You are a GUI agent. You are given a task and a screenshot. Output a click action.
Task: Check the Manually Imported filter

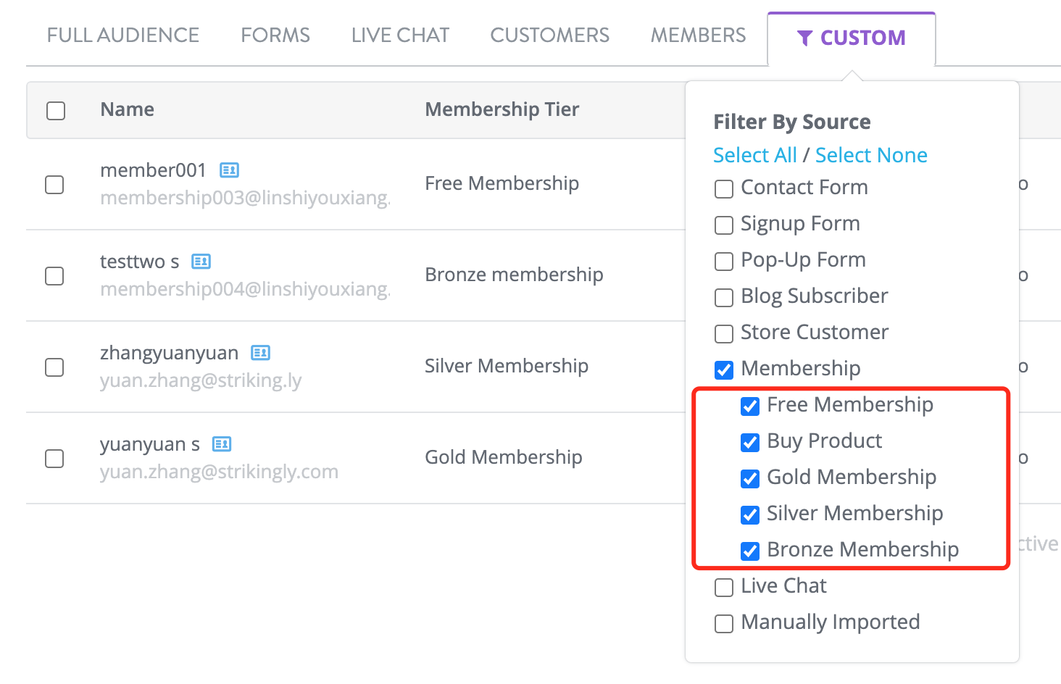pos(723,623)
